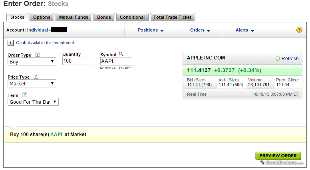Click the yellow help question mark icon
Image resolution: width=310 pixels, height=170 pixels.
299,30
